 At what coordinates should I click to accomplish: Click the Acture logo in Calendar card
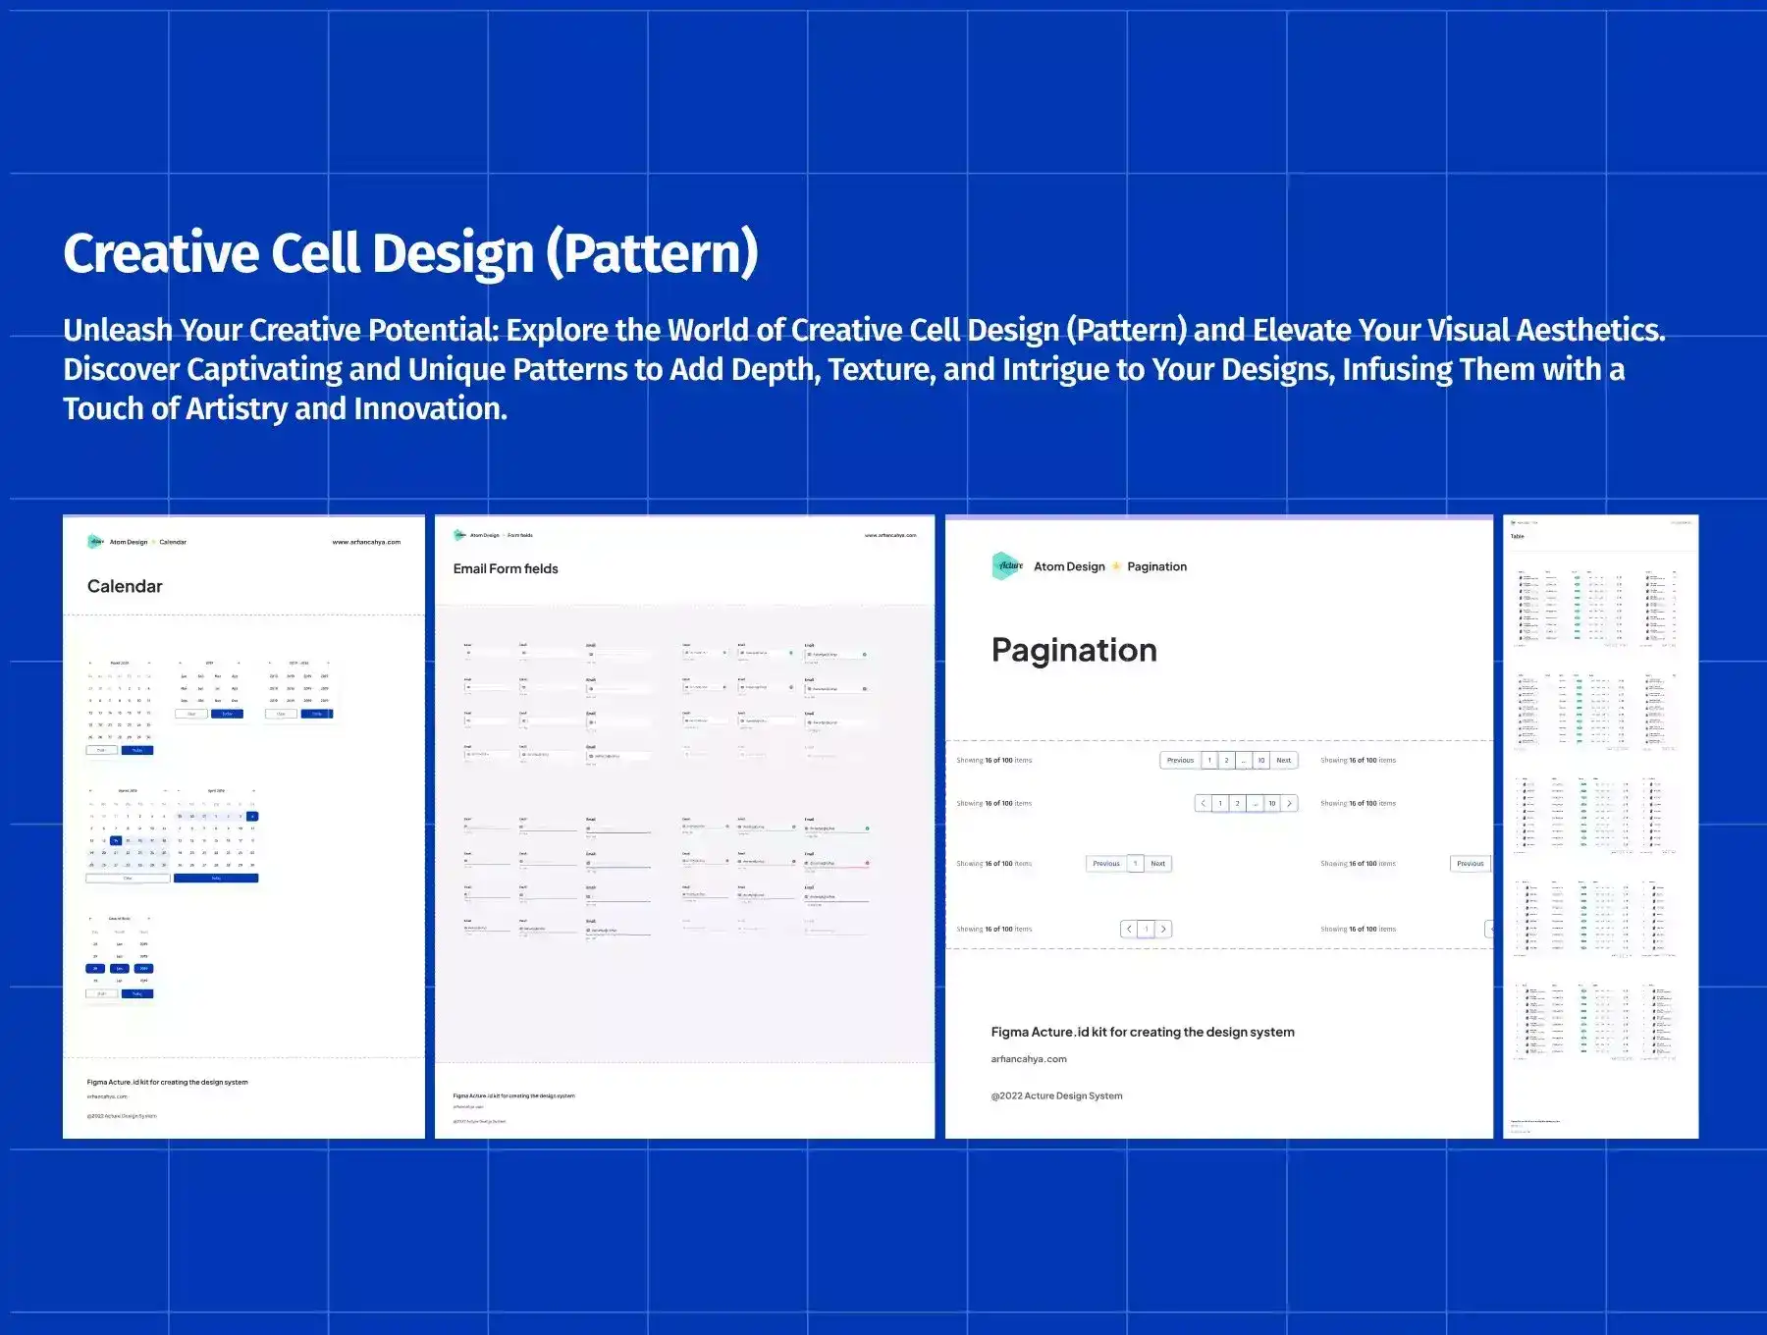tap(95, 542)
